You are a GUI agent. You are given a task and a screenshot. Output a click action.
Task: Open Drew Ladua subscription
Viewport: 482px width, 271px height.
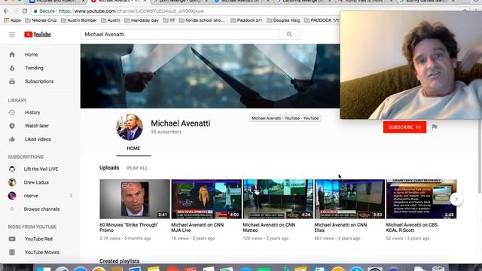click(x=36, y=182)
